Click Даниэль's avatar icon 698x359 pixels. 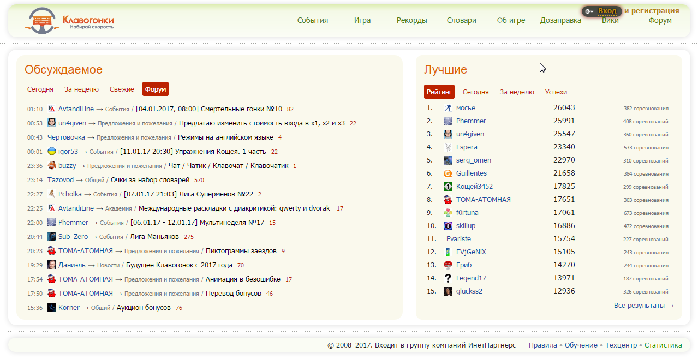(52, 265)
